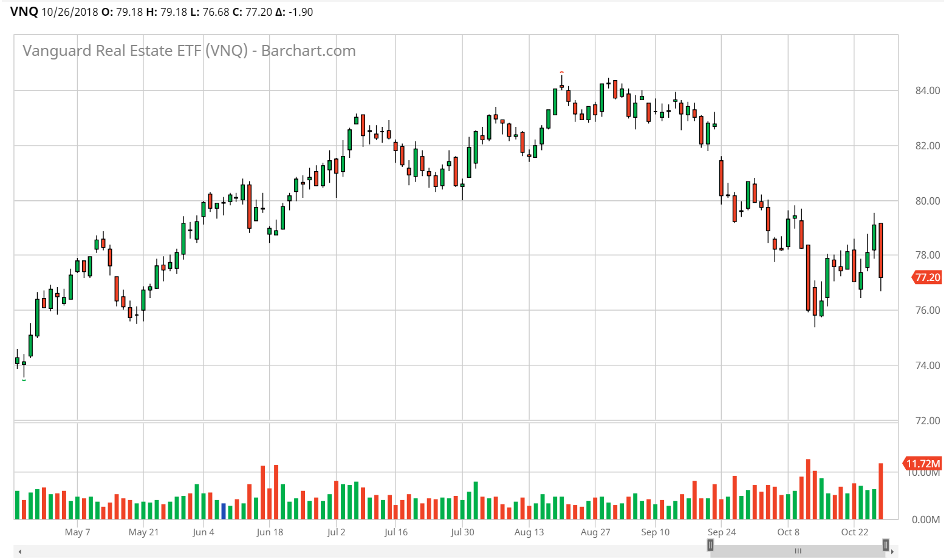Image resolution: width=952 pixels, height=559 pixels.
Task: Click the 0.00M volume axis label
Action: (926, 520)
